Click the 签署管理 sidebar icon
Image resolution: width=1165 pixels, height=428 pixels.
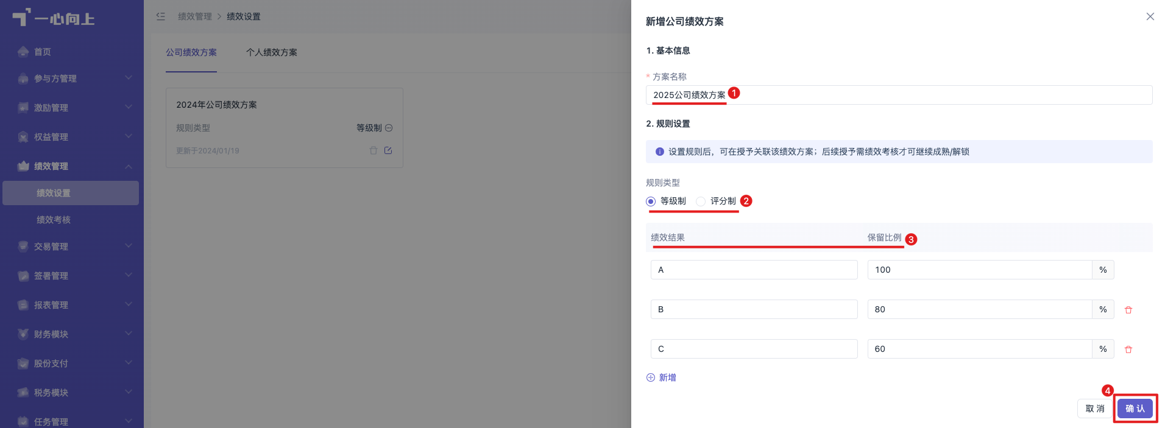click(x=23, y=276)
